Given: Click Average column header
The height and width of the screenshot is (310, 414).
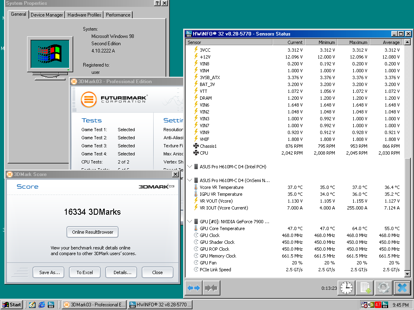Looking at the screenshot, I should click(x=386, y=42).
